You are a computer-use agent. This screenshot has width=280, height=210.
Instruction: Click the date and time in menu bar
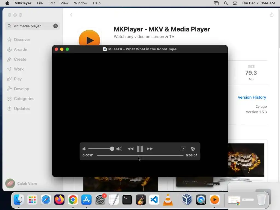click(258, 3)
